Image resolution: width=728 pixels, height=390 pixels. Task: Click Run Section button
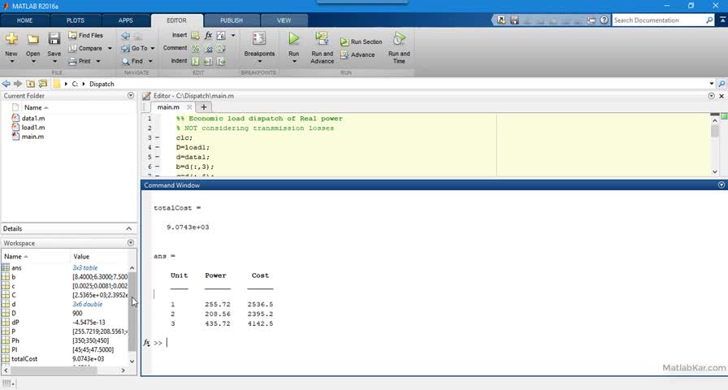[362, 41]
